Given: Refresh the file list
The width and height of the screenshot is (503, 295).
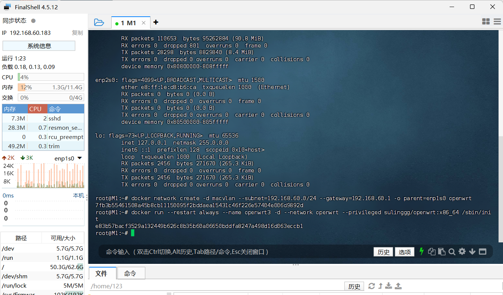Looking at the screenshot, I should [371, 286].
